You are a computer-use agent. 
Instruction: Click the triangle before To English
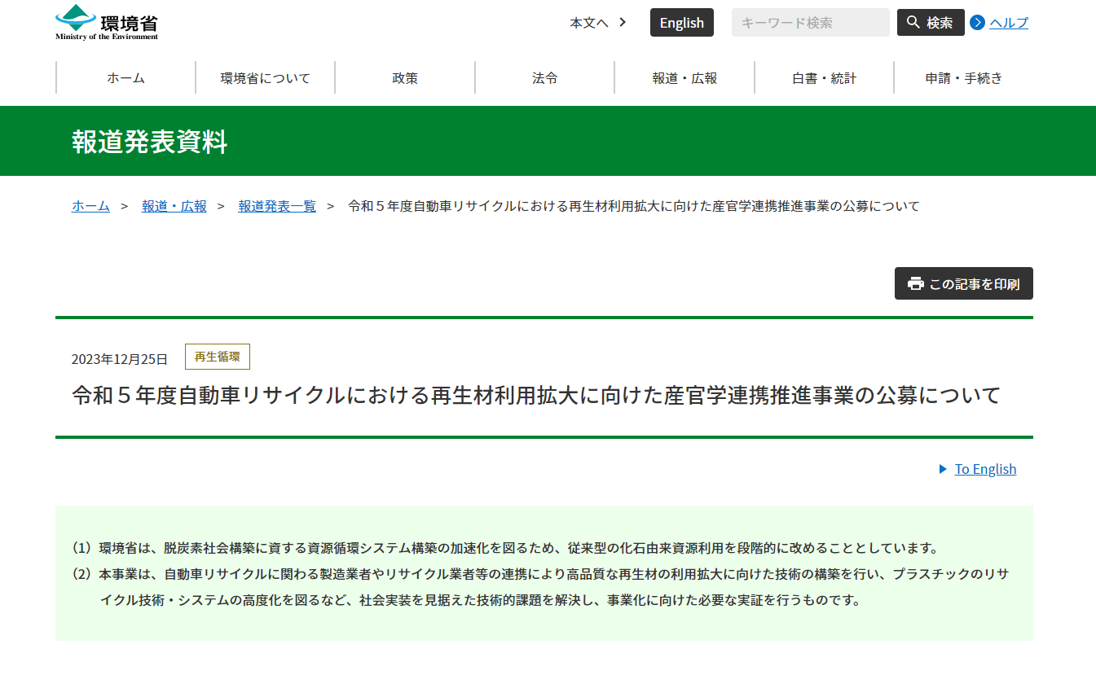point(943,469)
